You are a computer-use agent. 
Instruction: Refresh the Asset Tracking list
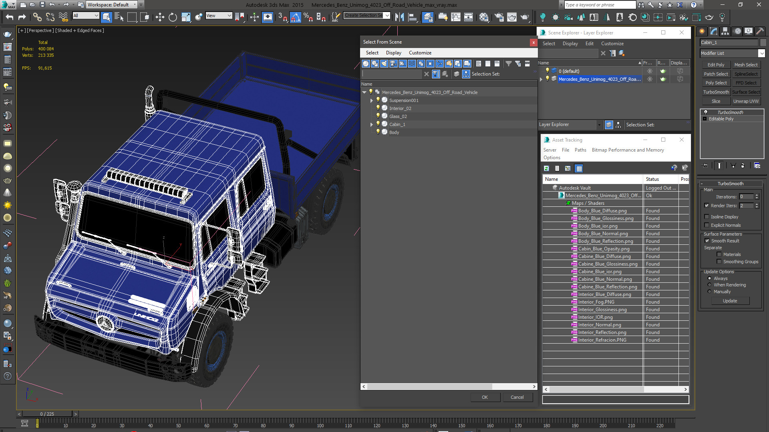click(x=546, y=168)
